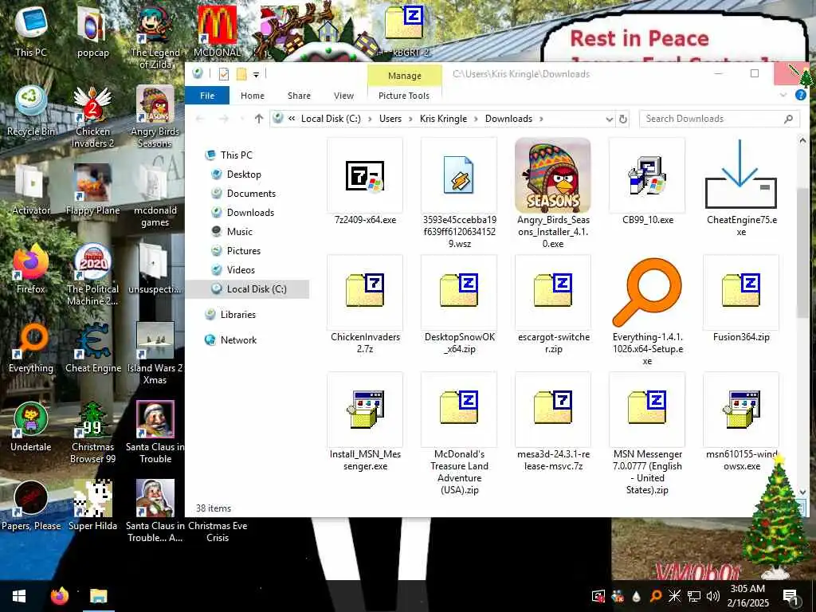The height and width of the screenshot is (612, 816).
Task: Select Angry_Birds_Seasons_Installer_4.1.0.exe thumbnail
Action: pyautogui.click(x=553, y=176)
